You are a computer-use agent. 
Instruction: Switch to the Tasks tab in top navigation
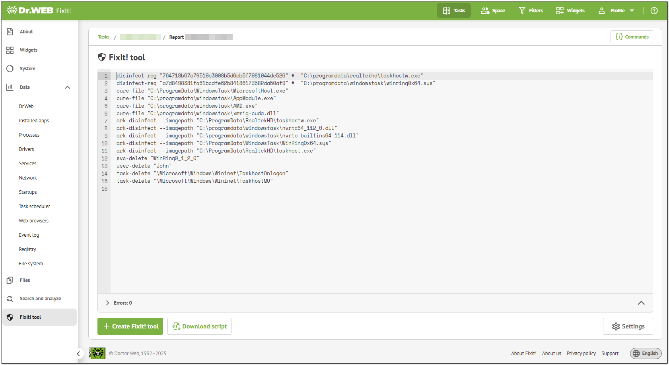pyautogui.click(x=453, y=10)
